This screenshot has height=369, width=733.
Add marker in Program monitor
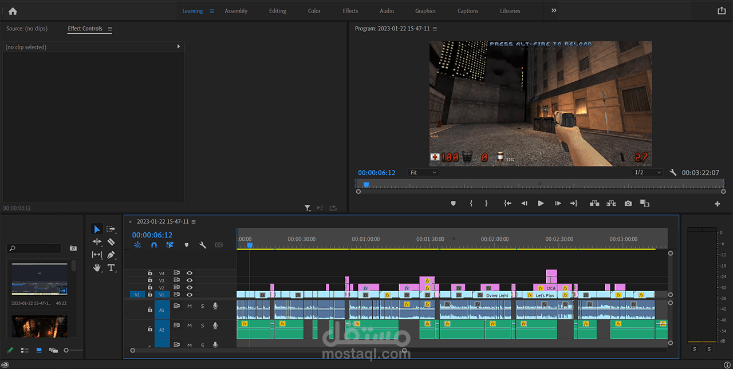453,203
